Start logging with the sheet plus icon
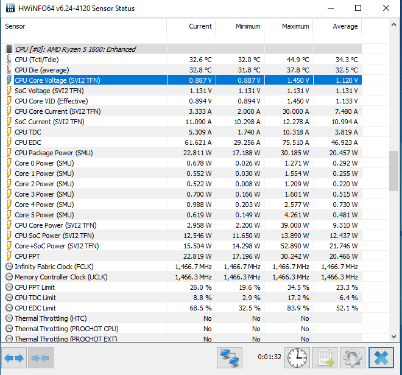 (x=325, y=357)
